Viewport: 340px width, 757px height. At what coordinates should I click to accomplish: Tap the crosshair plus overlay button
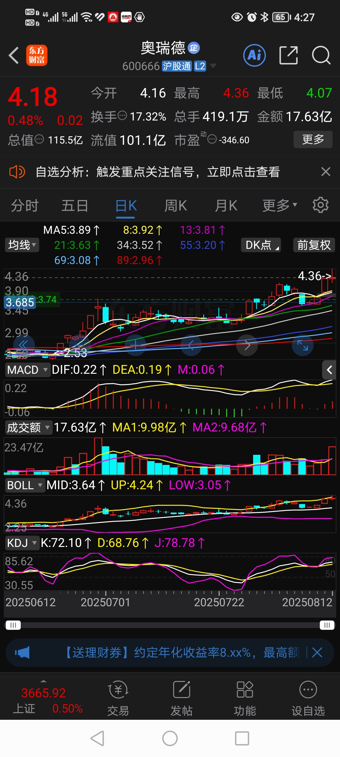click(135, 345)
